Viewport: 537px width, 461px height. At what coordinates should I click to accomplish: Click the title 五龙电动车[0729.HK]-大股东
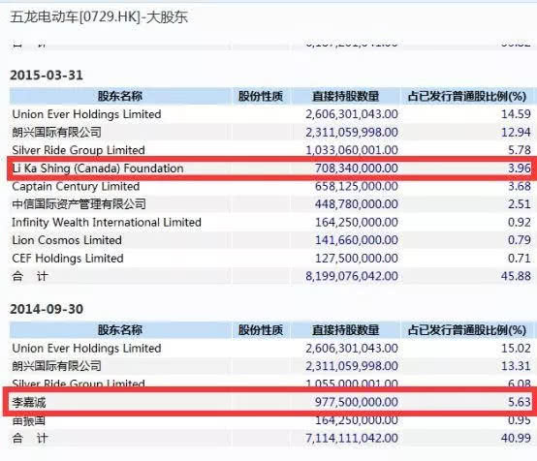tap(99, 16)
